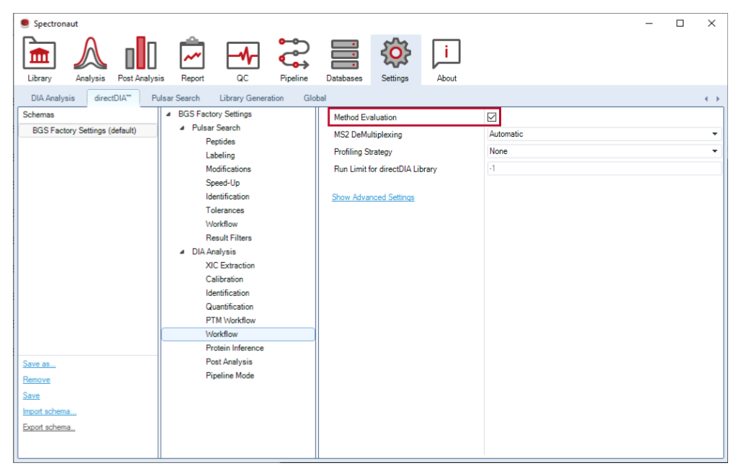Click the Save link
This screenshot has width=741, height=476.
pos(31,395)
